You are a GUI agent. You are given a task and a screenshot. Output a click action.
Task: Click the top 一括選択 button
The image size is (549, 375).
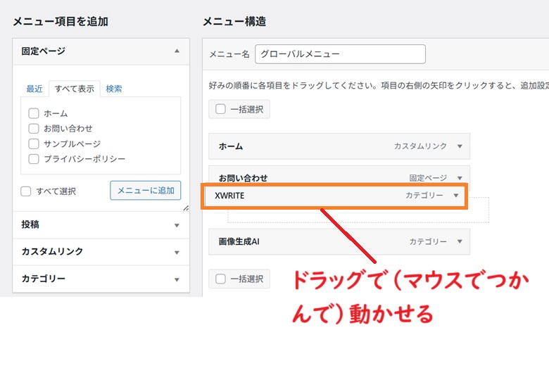point(239,109)
